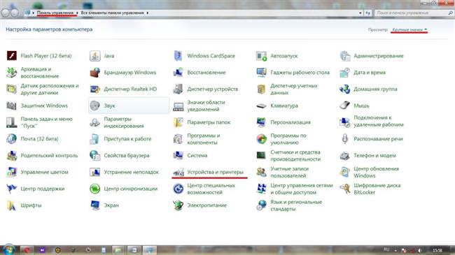455x255 pixels.
Task: Click the Защитник Windows icon
Action: (x=12, y=105)
